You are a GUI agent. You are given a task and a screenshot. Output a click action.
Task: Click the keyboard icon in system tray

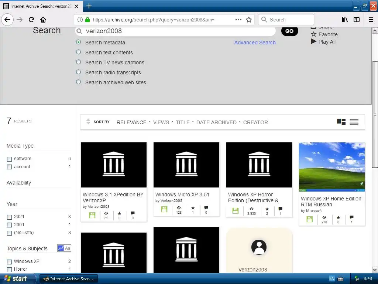(340, 279)
